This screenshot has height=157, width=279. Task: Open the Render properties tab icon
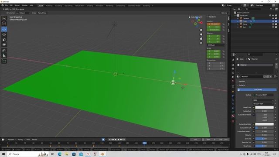tap(233, 65)
